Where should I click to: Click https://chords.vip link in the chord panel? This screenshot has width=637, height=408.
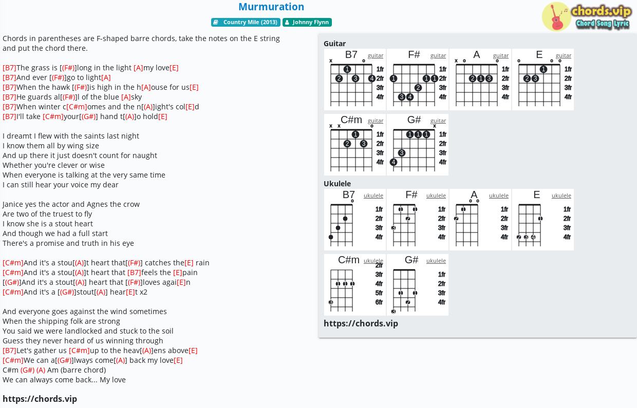[x=361, y=323]
